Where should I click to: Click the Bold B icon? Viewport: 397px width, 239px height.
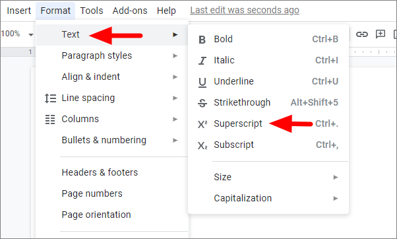pyautogui.click(x=202, y=40)
